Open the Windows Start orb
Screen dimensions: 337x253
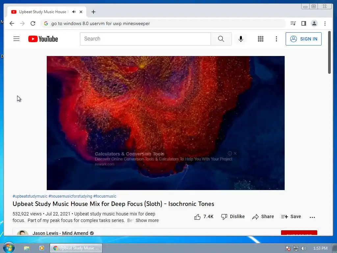click(x=9, y=248)
